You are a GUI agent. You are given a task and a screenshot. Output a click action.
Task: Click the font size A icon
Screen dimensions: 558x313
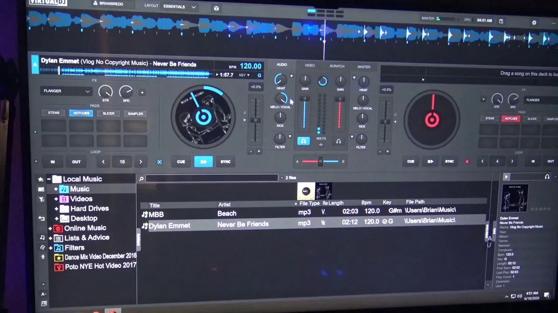point(44,294)
